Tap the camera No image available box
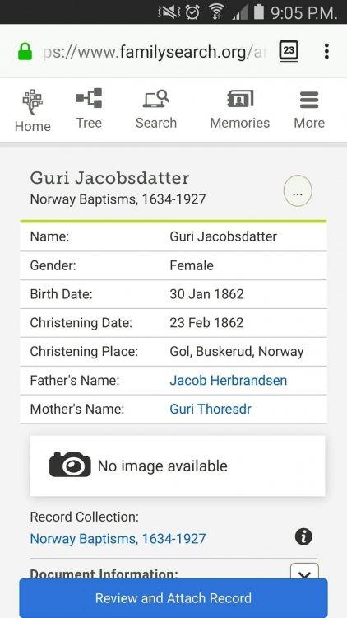 point(178,466)
